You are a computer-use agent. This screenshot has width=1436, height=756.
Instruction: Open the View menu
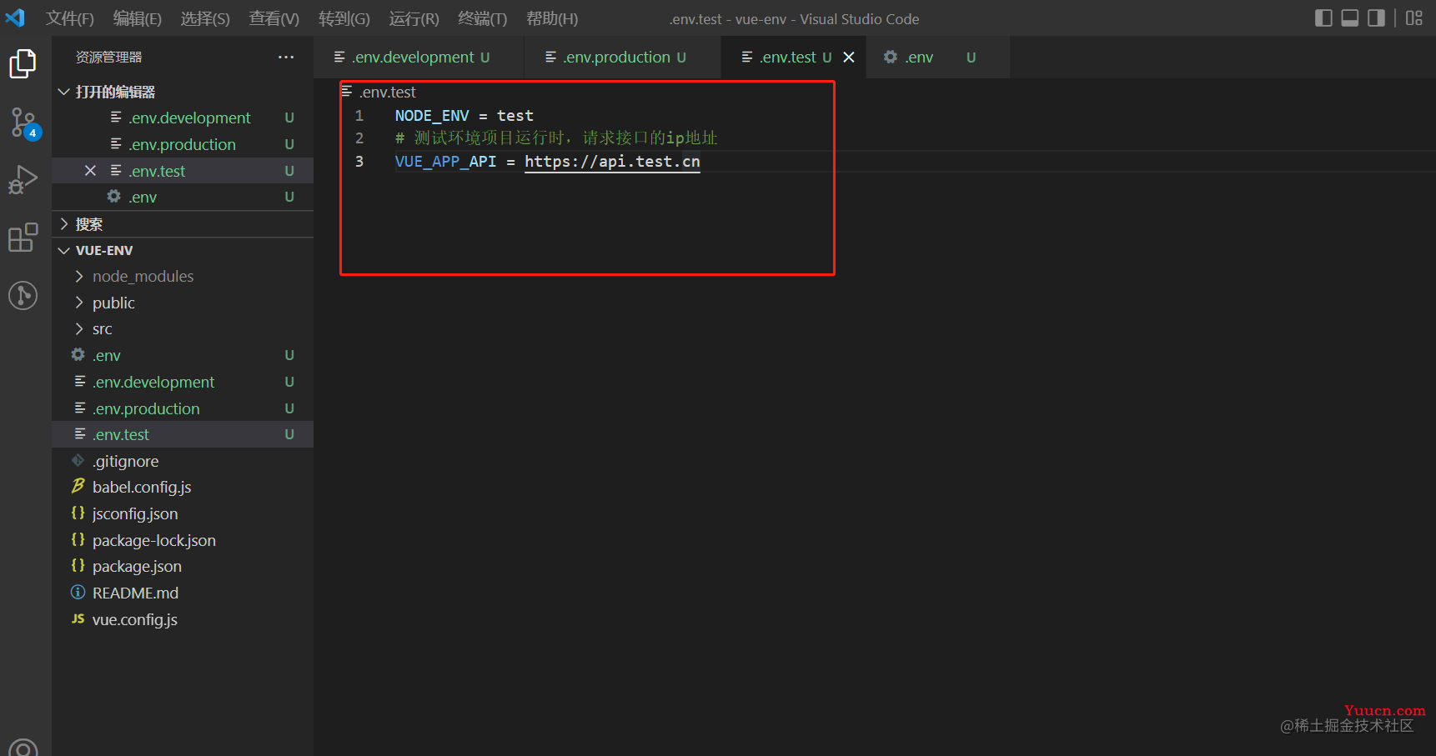[x=274, y=18]
